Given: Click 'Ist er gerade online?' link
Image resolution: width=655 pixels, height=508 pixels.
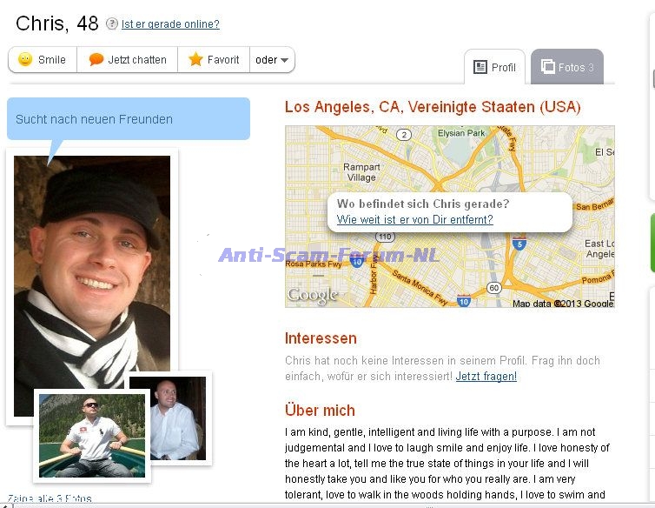Looking at the screenshot, I should click(170, 24).
